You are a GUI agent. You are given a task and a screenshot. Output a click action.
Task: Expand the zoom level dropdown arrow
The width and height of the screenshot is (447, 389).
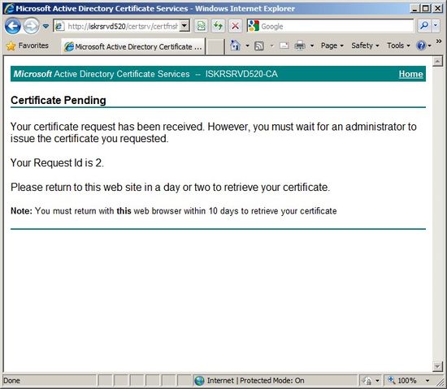tap(427, 380)
